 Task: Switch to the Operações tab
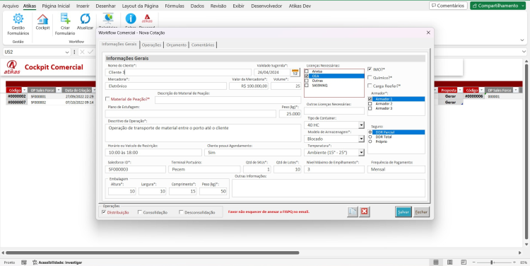click(x=151, y=45)
